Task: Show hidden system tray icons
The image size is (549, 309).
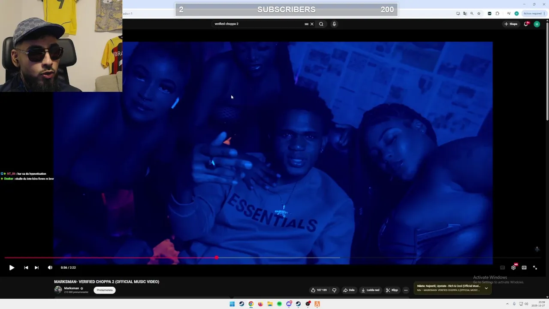Action: click(x=507, y=304)
